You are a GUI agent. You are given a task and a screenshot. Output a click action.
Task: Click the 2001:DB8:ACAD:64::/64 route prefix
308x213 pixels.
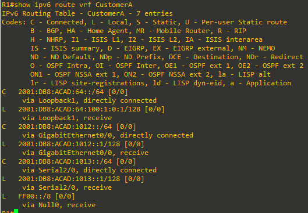61,92
